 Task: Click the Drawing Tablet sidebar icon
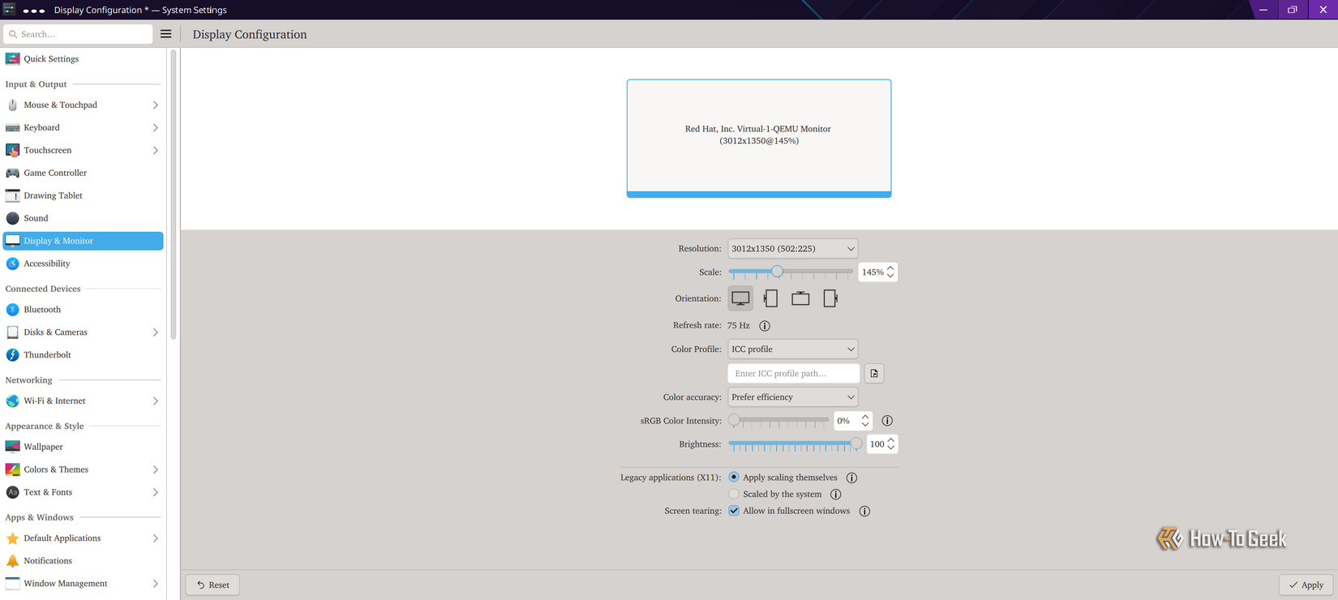(x=12, y=195)
